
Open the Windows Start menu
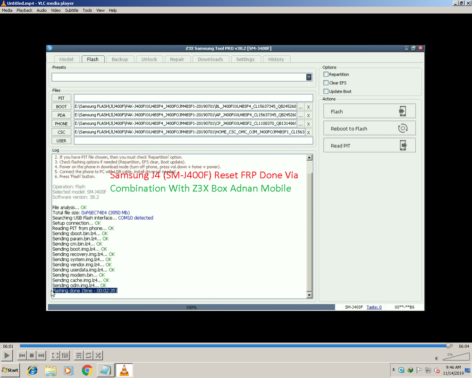pos(10,370)
